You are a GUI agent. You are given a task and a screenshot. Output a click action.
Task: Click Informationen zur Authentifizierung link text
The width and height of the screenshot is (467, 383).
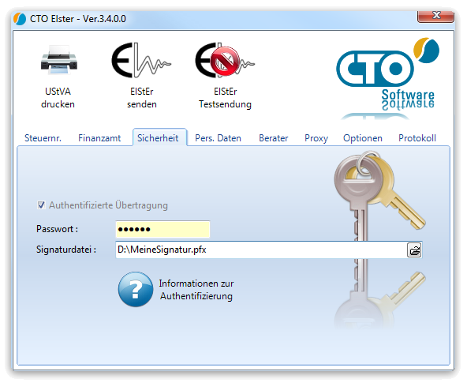pyautogui.click(x=196, y=290)
